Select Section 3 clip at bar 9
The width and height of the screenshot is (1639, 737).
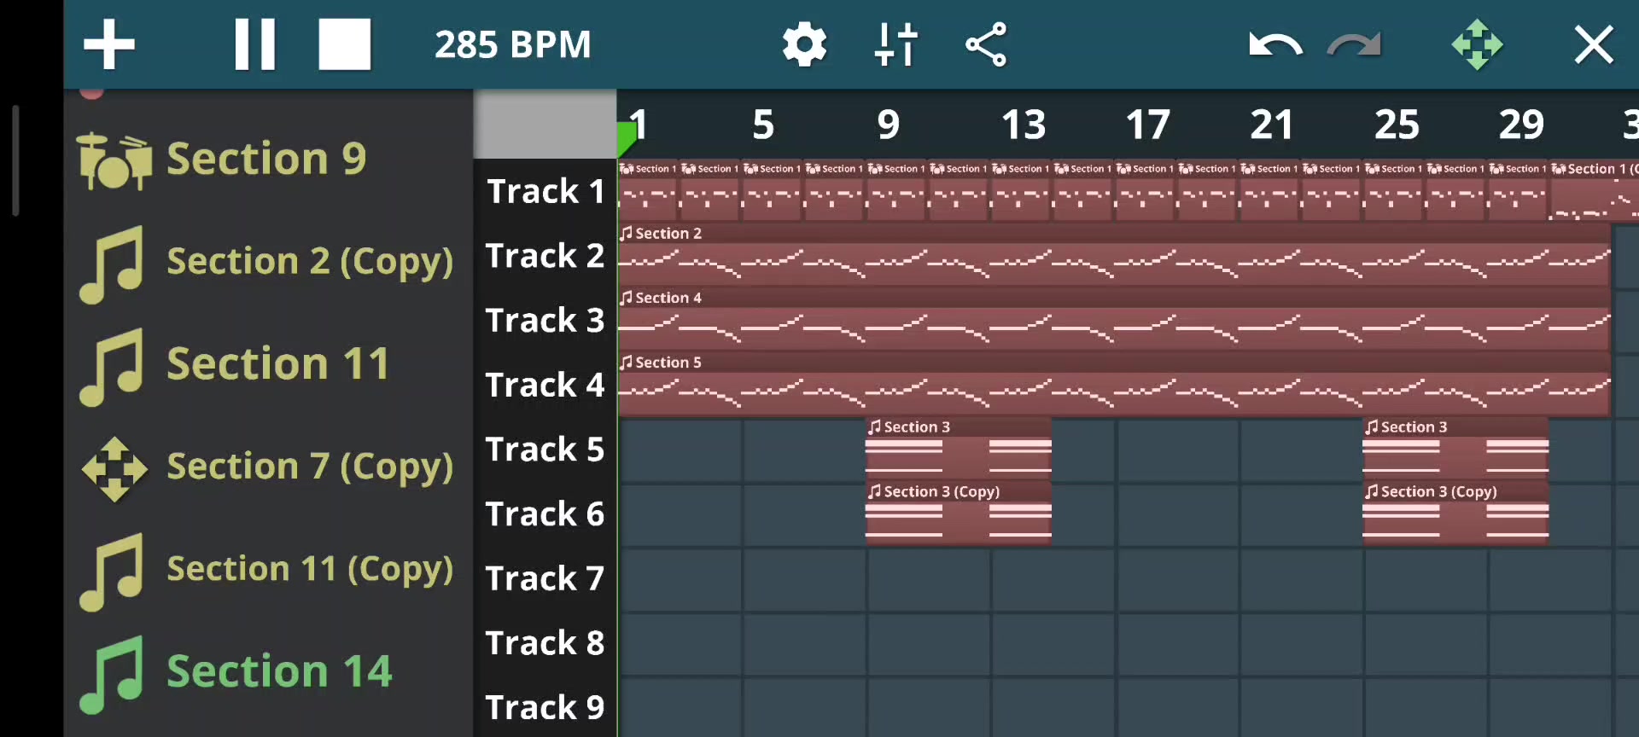click(959, 449)
